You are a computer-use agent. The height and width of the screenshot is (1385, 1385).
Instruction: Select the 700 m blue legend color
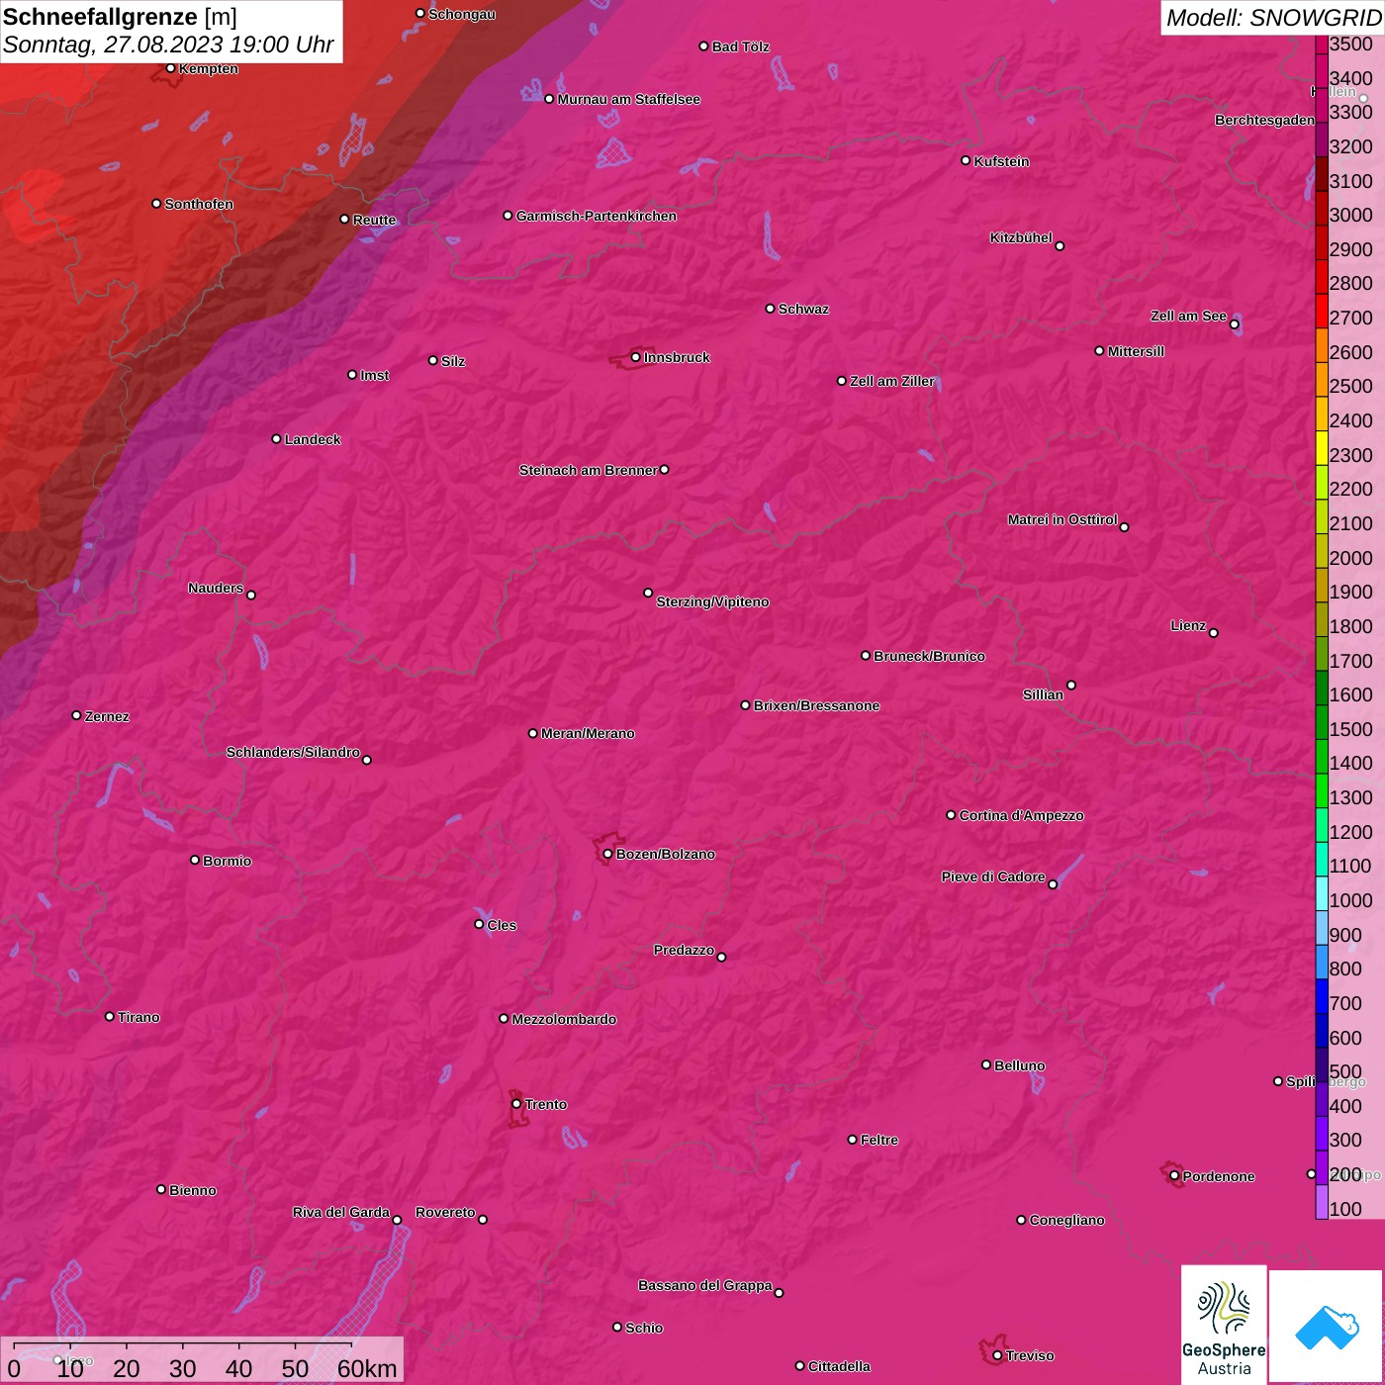pyautogui.click(x=1322, y=995)
